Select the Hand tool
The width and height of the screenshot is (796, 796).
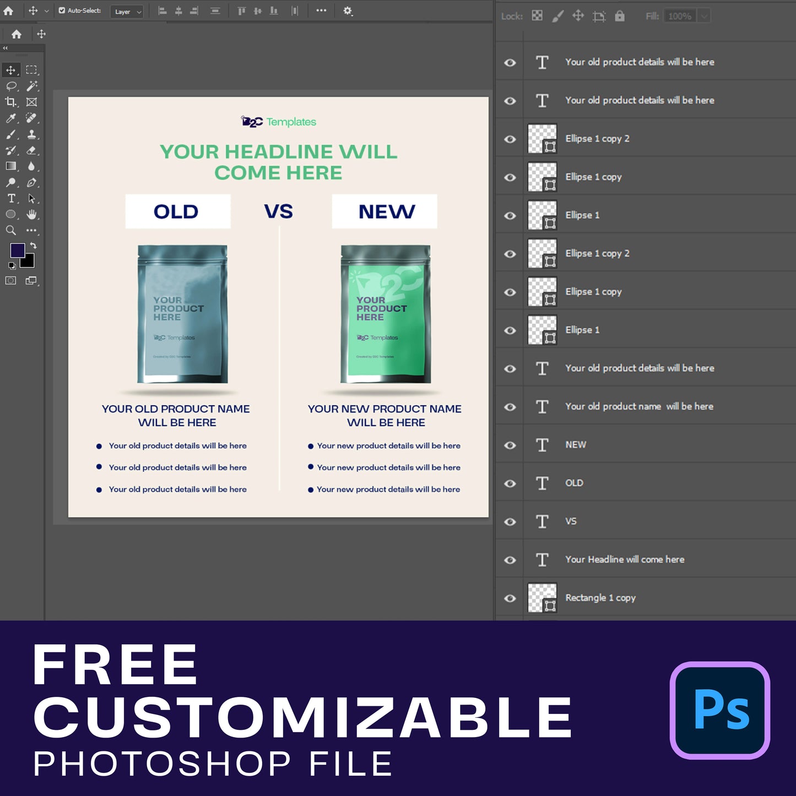pos(32,214)
